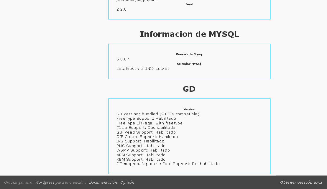The height and width of the screenshot is (189, 327).
Task: Select 'PNG Support: Habilitado' line
Action: tap(141, 146)
